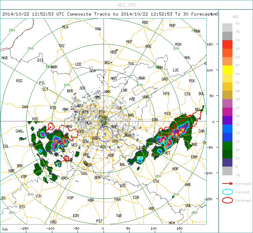Select the bright yellow 54-57 dBZ swatch

pyautogui.click(x=227, y=70)
